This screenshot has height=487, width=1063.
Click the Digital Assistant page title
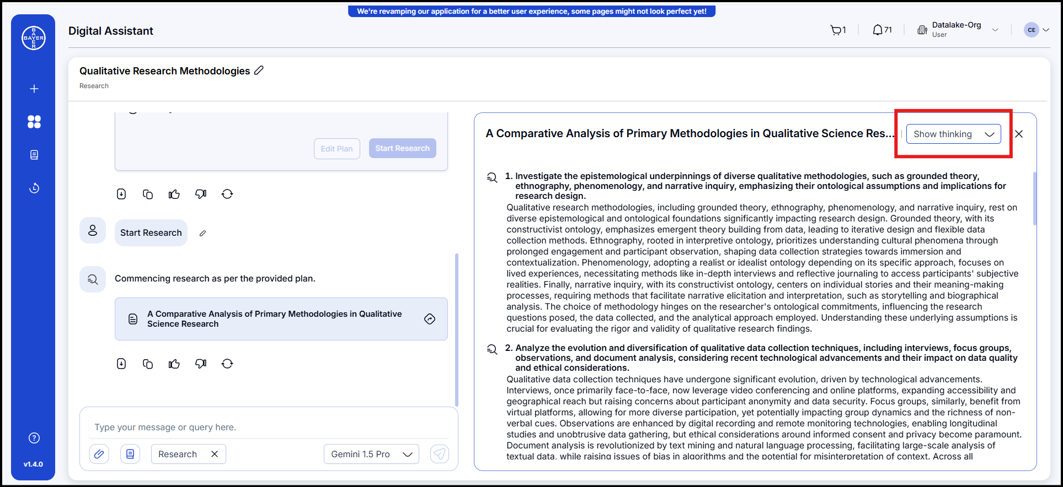click(x=111, y=31)
